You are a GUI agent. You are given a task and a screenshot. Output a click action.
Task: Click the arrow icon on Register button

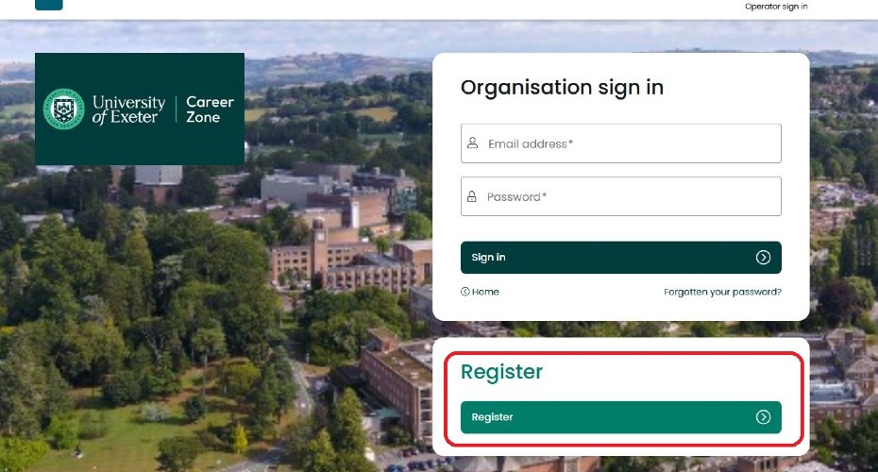(x=763, y=417)
